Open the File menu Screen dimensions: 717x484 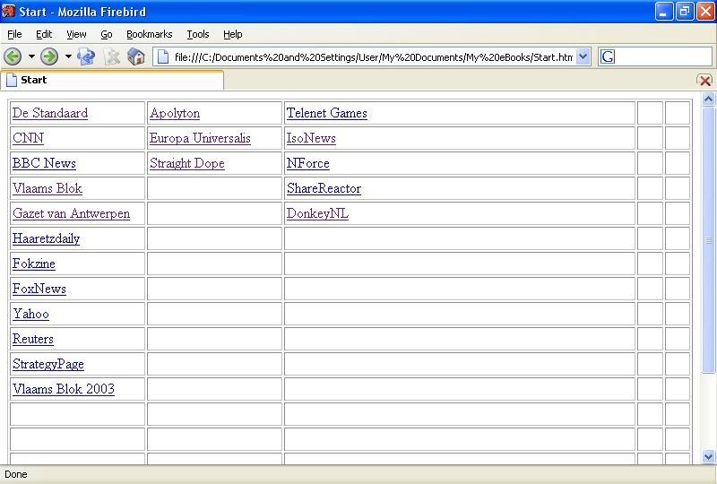14,34
